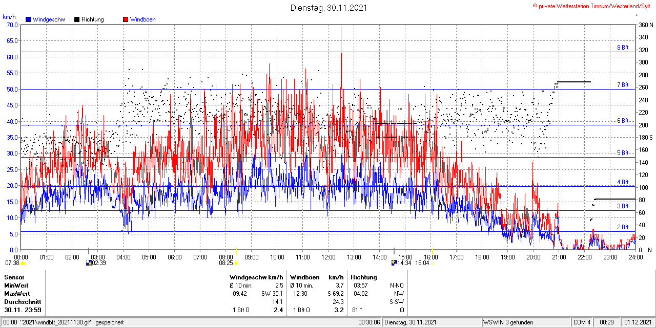Click the red Windböen legend swatch
The width and height of the screenshot is (656, 328).
(126, 19)
